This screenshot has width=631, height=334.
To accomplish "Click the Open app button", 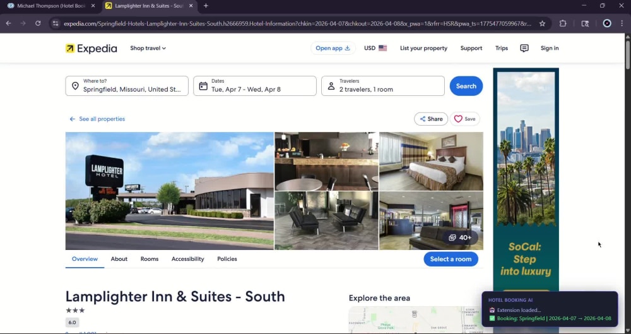I will [333, 49].
